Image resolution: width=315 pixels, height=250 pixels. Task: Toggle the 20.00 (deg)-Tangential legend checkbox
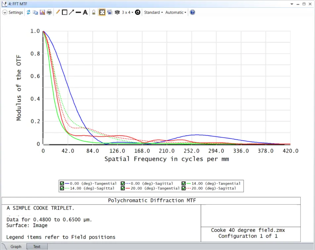pyautogui.click(x=123, y=188)
